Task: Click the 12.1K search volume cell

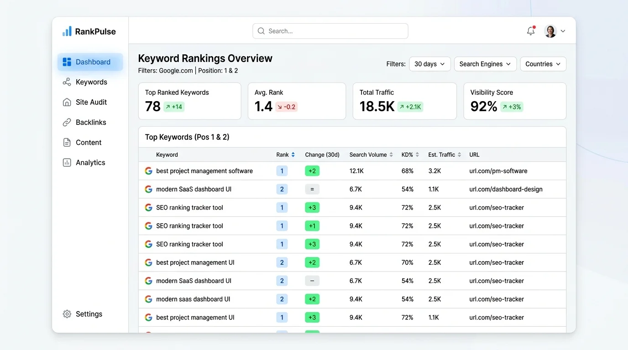Action: pos(356,171)
